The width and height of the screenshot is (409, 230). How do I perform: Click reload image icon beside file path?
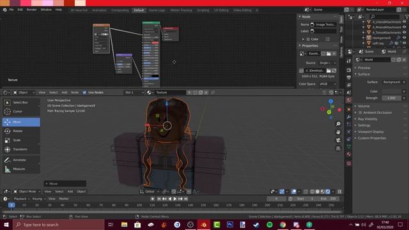coord(334,71)
